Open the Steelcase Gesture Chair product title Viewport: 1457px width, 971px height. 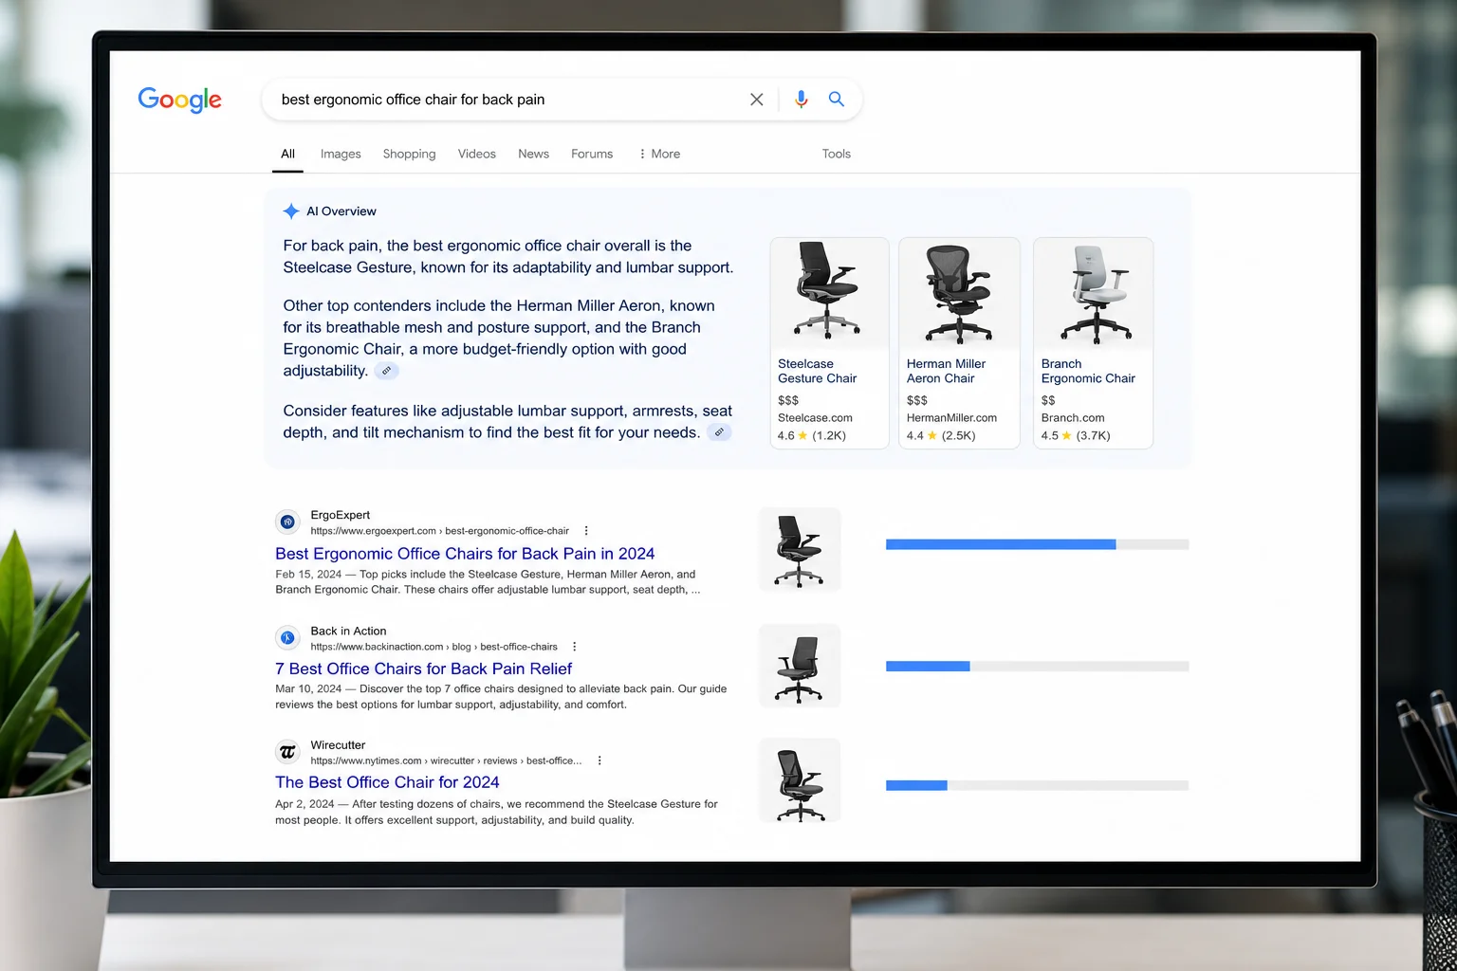817,371
